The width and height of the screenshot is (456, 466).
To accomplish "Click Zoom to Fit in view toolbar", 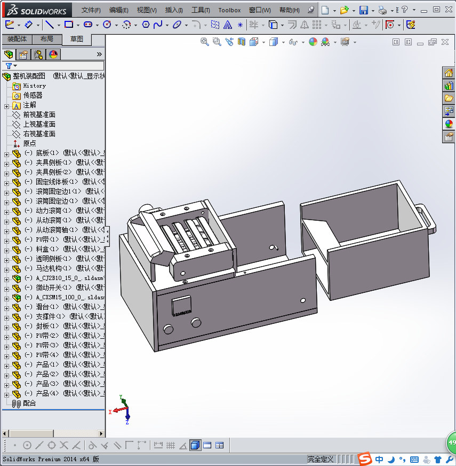I will [204, 42].
